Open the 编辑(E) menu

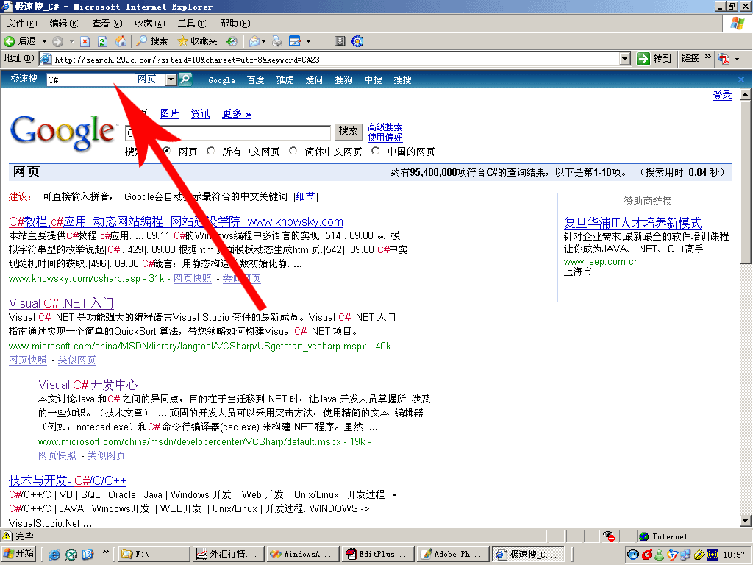65,24
